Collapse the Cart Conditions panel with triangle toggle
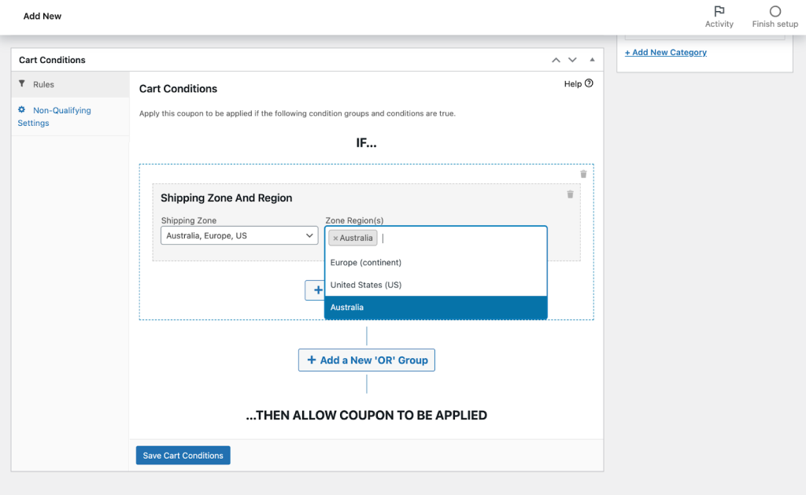 pyautogui.click(x=592, y=60)
